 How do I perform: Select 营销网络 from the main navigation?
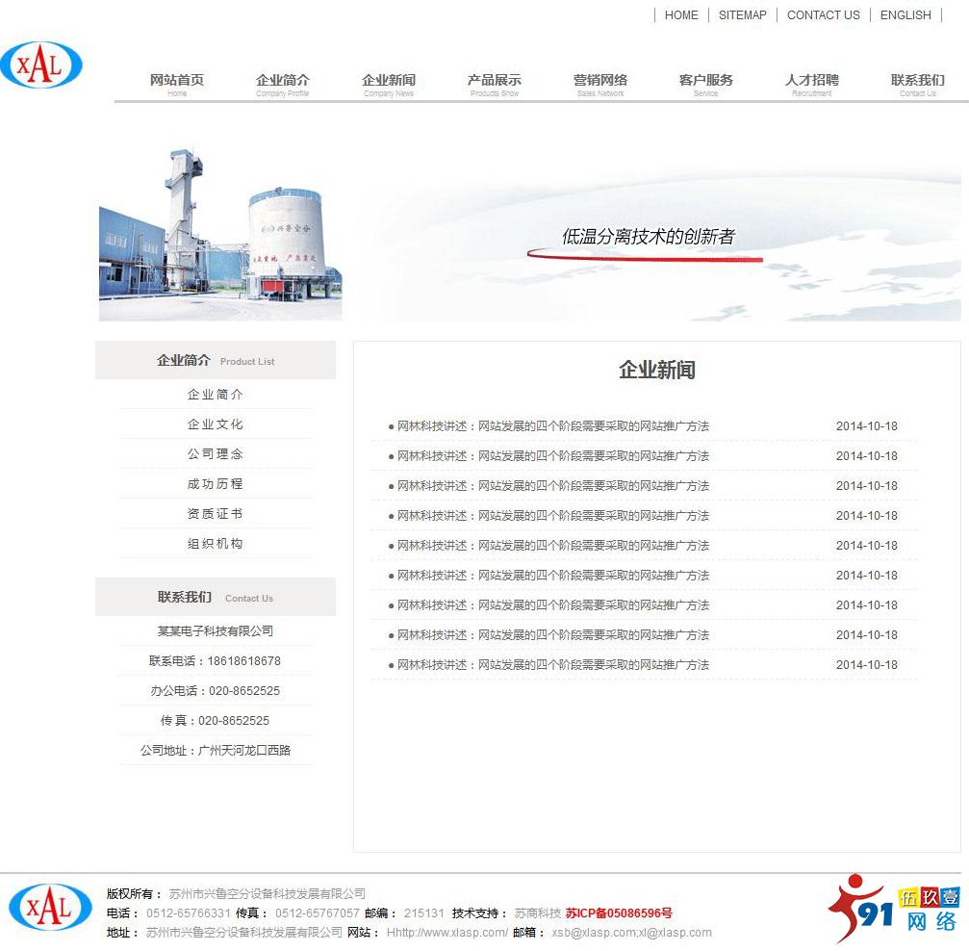(599, 83)
